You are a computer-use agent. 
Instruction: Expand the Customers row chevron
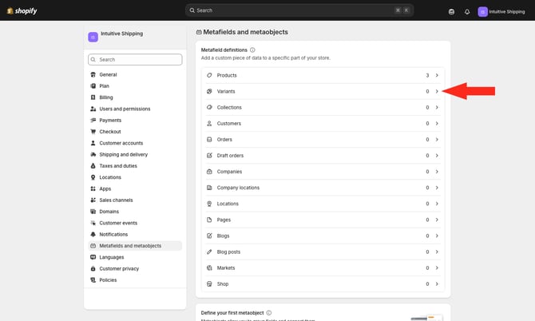437,124
